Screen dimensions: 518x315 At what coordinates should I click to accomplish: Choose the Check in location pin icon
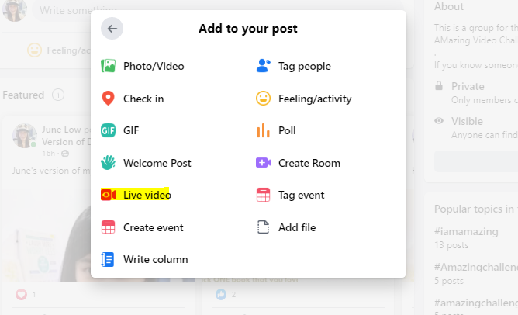point(109,99)
